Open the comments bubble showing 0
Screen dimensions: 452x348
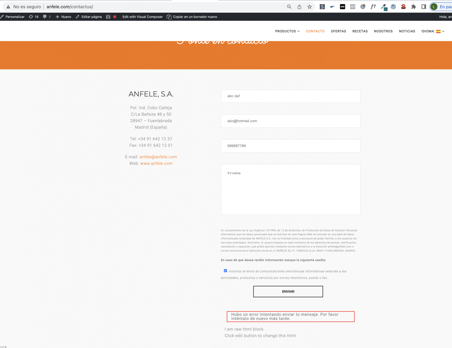pos(47,17)
